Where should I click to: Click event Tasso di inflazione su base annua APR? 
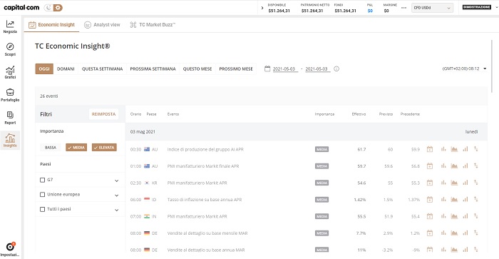tap(205, 200)
